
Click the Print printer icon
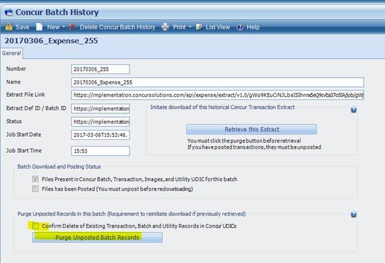point(165,27)
